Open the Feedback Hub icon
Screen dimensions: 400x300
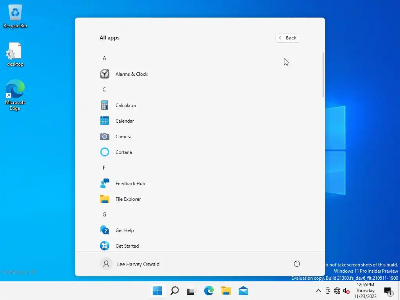[105, 183]
